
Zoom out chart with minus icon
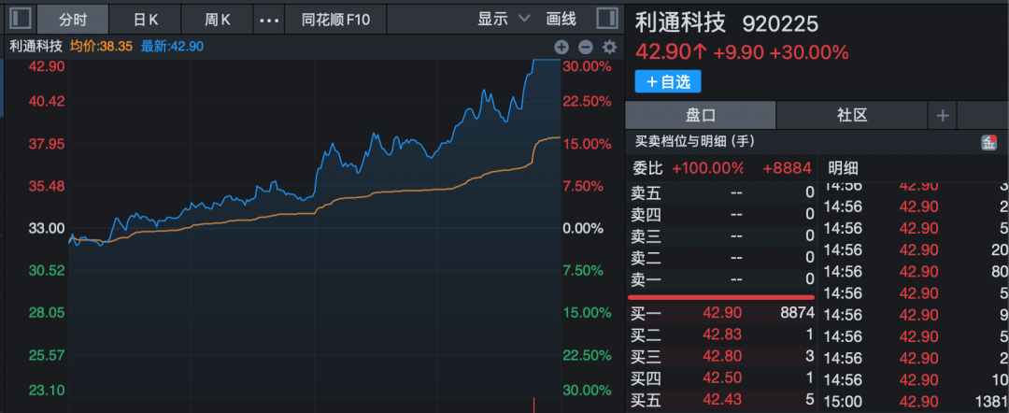[586, 47]
